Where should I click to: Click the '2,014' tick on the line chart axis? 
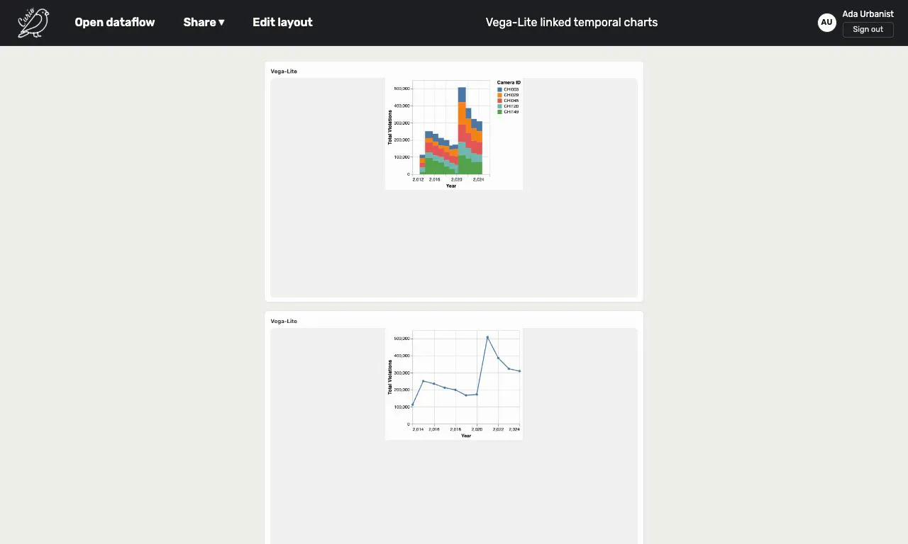tap(418, 430)
